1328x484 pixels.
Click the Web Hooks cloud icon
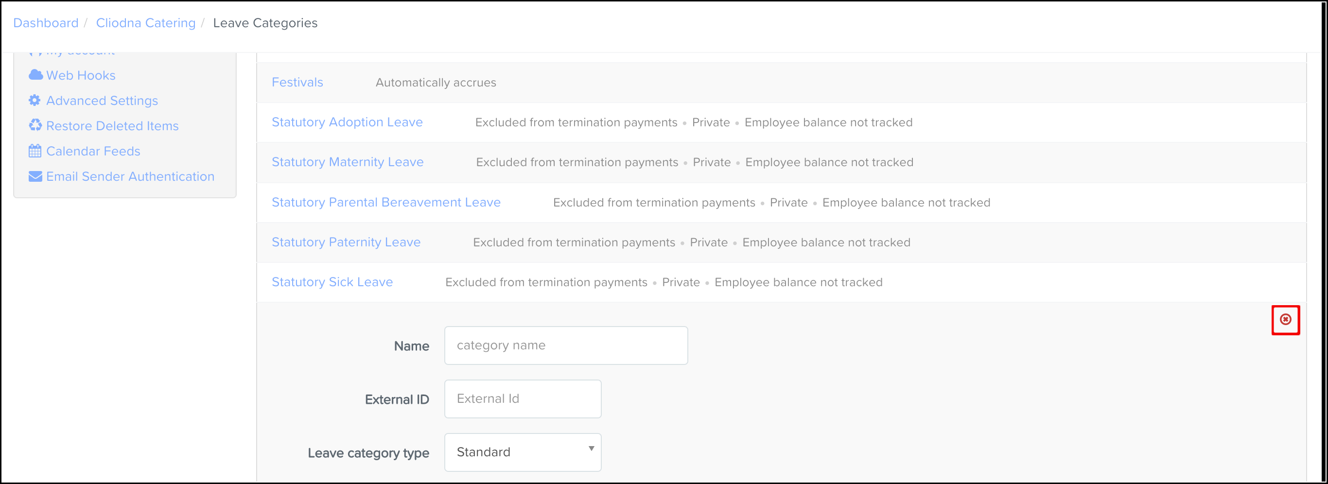[x=35, y=75]
